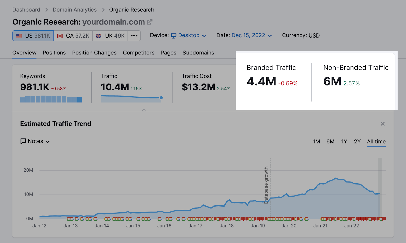
Task: Open yourdomain.com external link icon
Action: 150,22
